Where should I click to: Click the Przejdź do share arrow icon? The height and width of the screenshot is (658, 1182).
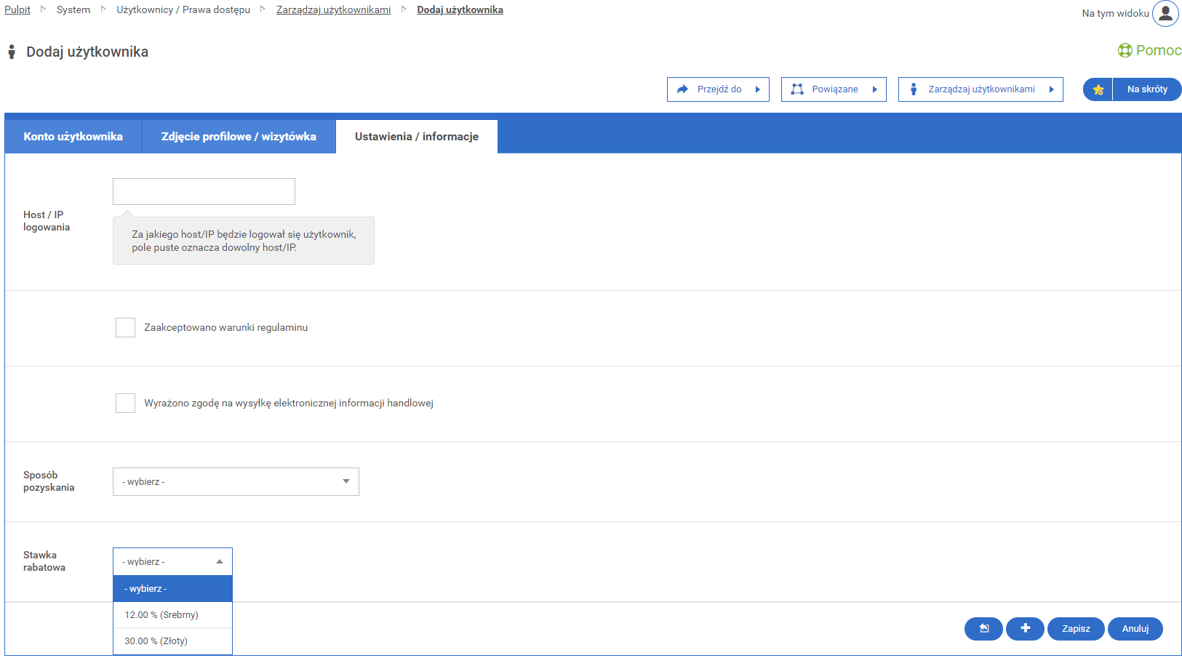tap(682, 89)
